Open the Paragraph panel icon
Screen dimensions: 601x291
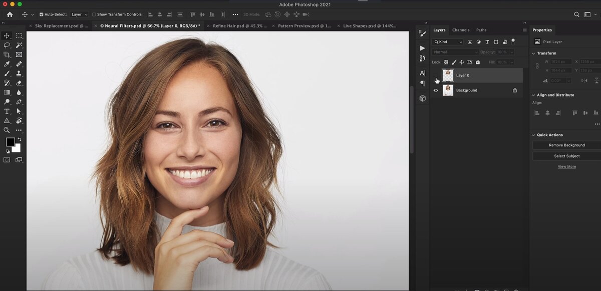(x=422, y=83)
